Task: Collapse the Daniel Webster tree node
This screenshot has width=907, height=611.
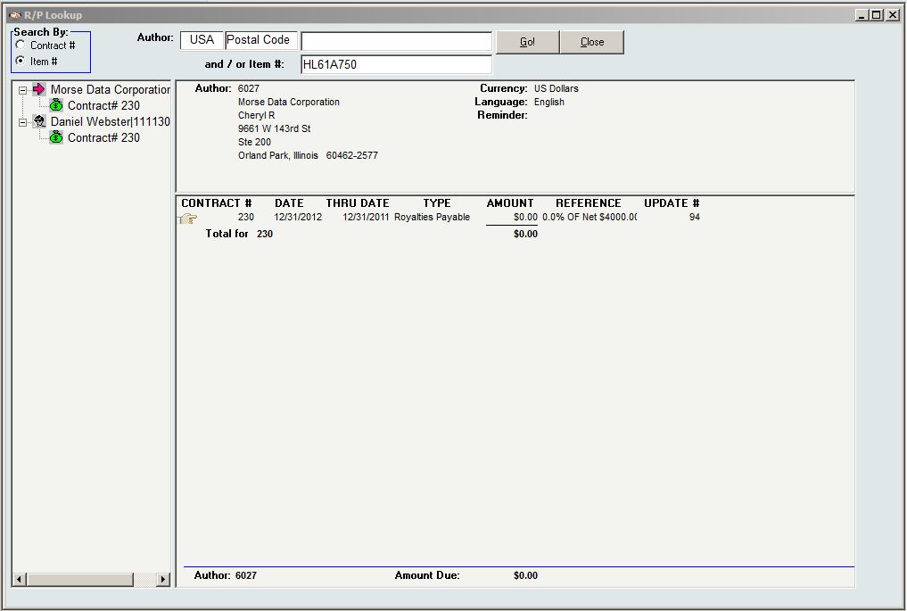Action: click(23, 122)
